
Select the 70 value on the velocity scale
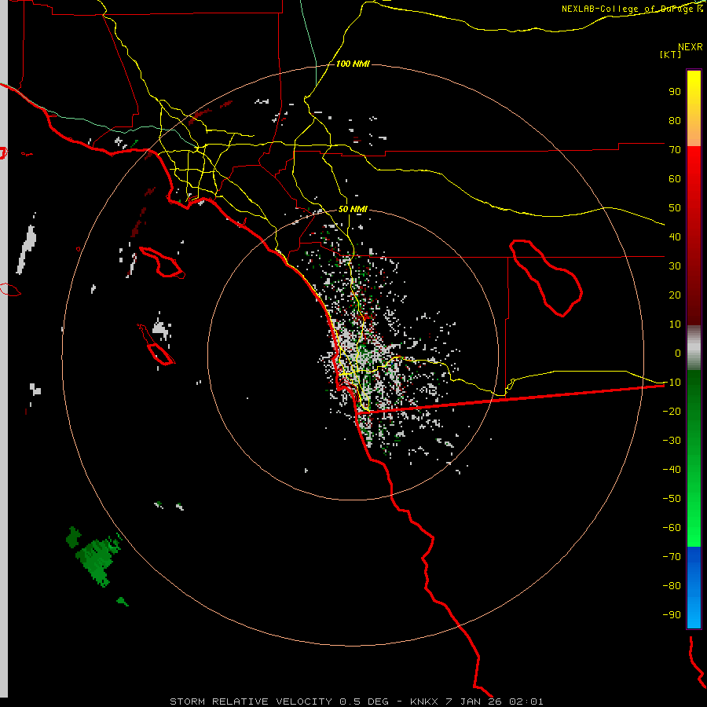[x=675, y=150]
